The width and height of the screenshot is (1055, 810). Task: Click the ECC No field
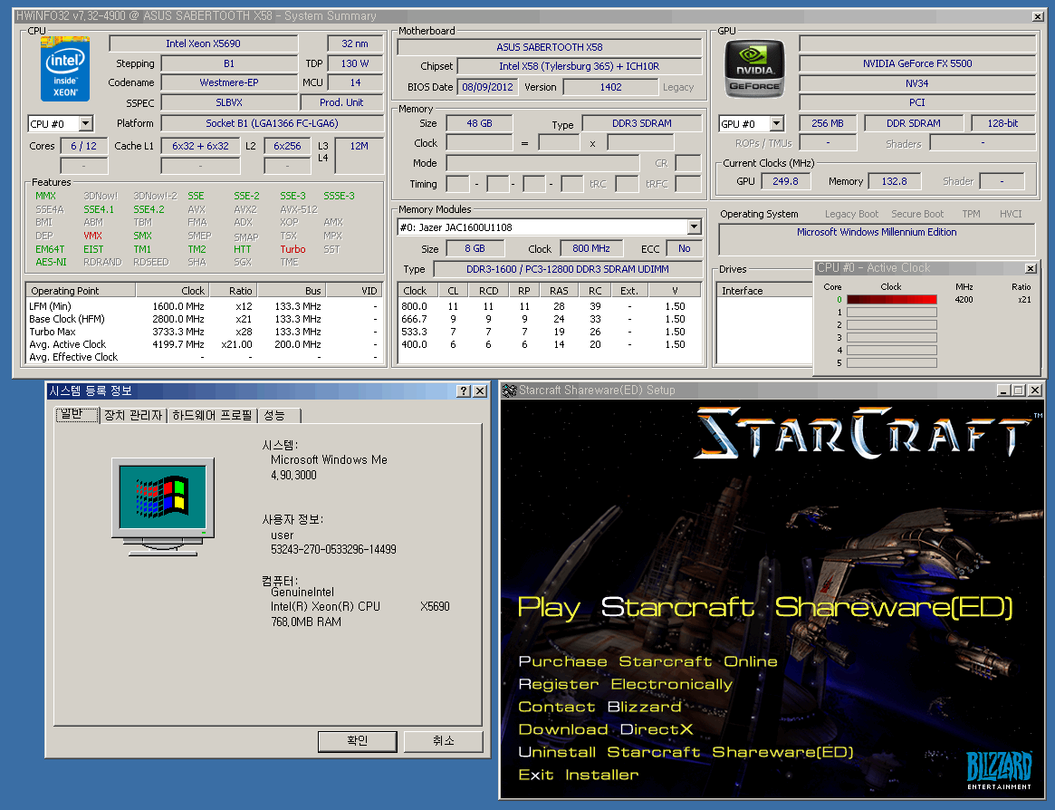(x=684, y=249)
